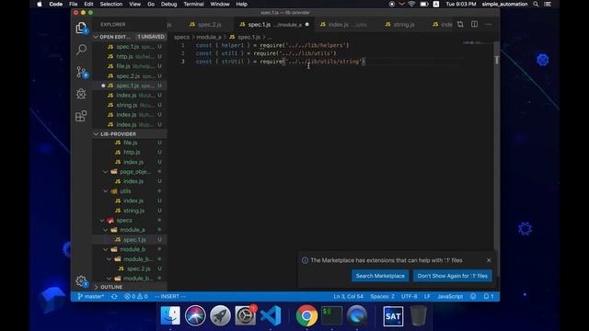Click code line 1 requiring lib/helpers
The image size is (589, 331).
(272, 45)
